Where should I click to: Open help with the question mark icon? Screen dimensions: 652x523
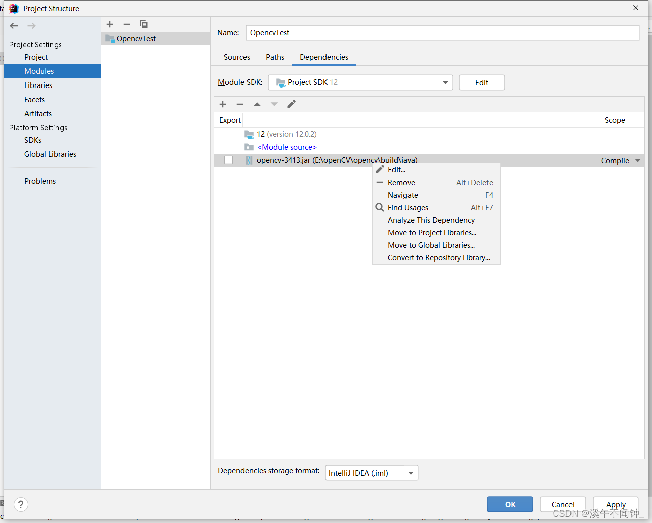pyautogui.click(x=21, y=504)
